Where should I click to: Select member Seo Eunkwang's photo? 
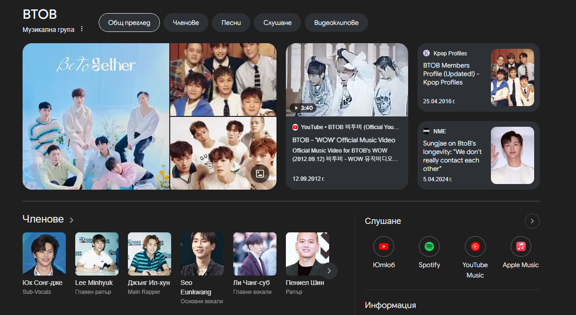click(x=202, y=254)
